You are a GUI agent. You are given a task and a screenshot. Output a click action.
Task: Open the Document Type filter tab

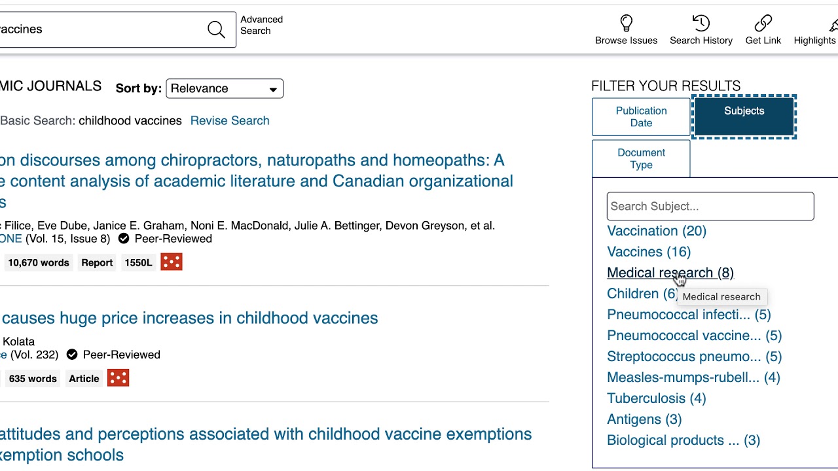[x=641, y=158]
